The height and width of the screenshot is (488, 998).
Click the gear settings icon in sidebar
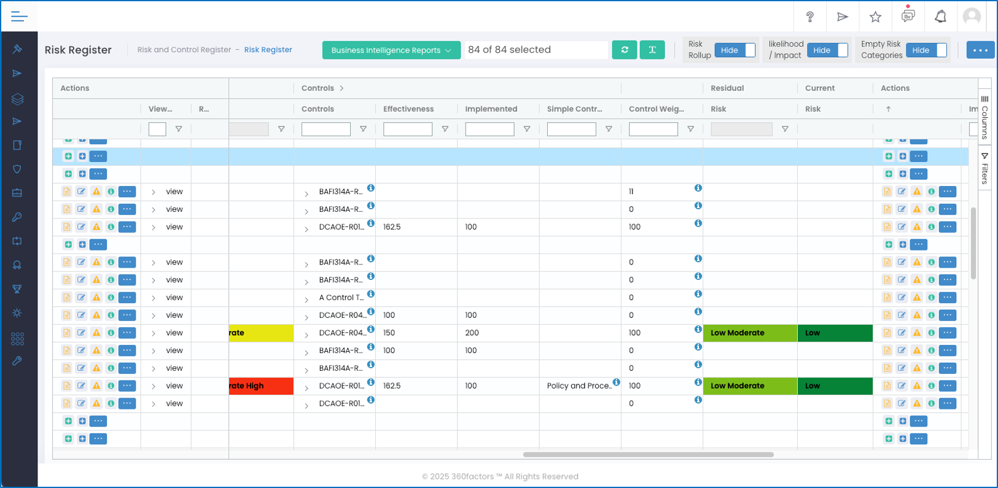17,313
